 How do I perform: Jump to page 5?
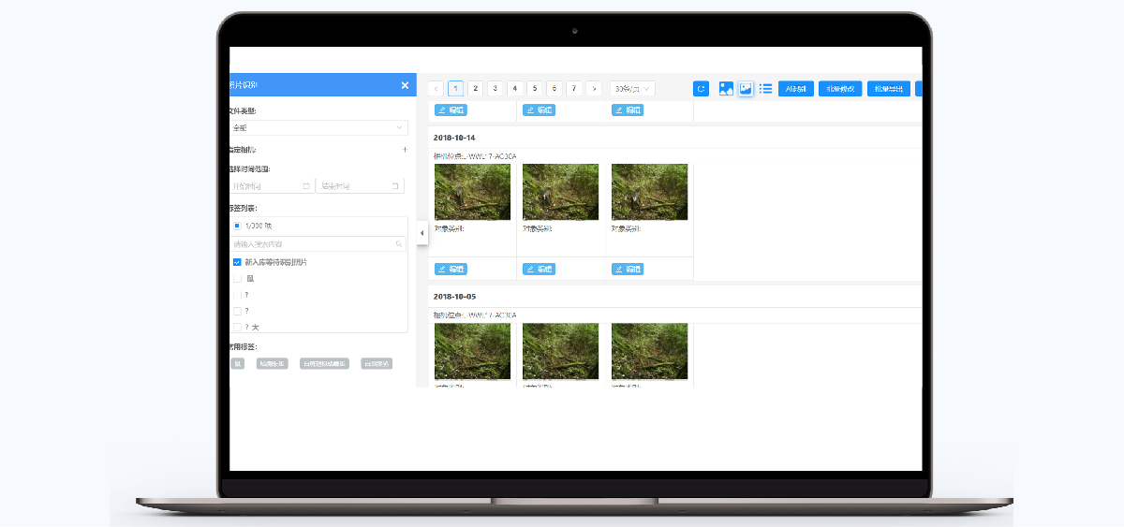(535, 89)
